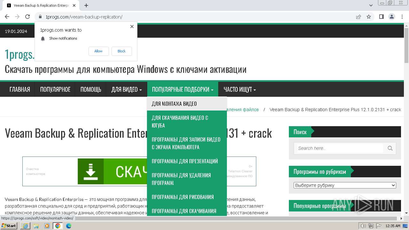
Task: Open the browser side panel
Action: tap(381, 17)
